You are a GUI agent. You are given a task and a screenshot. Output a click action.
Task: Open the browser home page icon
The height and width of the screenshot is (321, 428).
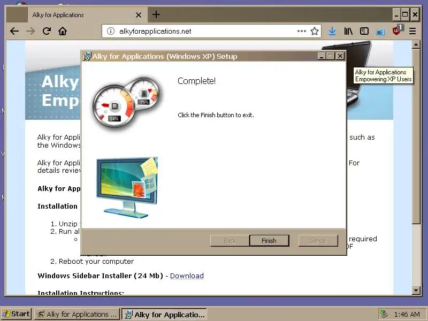pyautogui.click(x=63, y=31)
